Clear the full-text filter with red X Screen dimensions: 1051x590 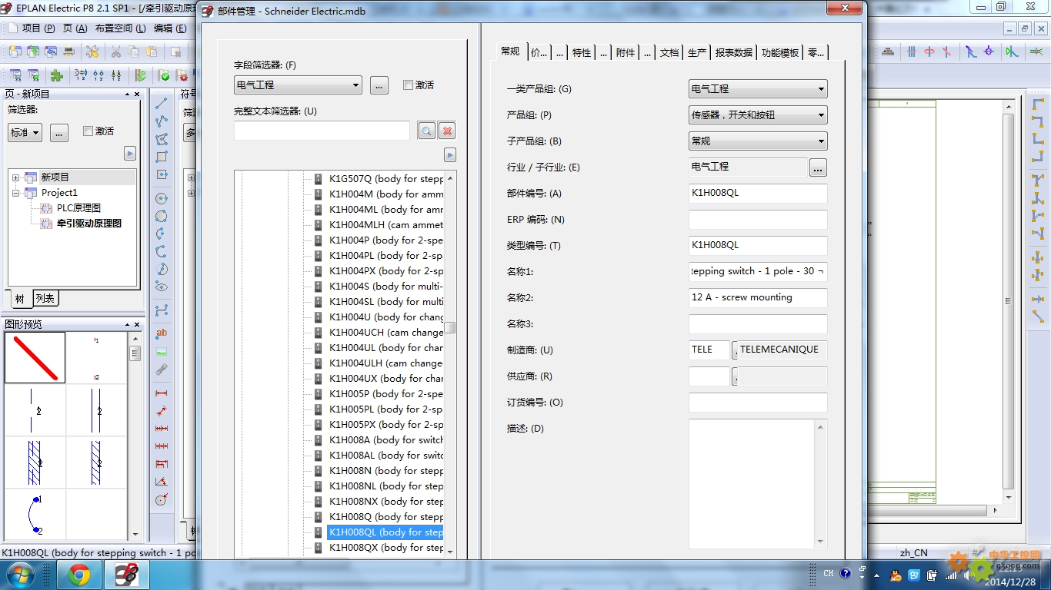(447, 131)
